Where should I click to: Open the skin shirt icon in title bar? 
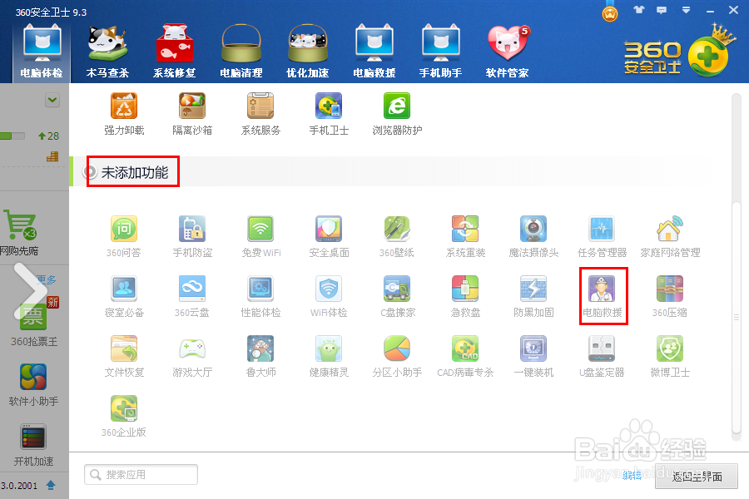[x=638, y=9]
